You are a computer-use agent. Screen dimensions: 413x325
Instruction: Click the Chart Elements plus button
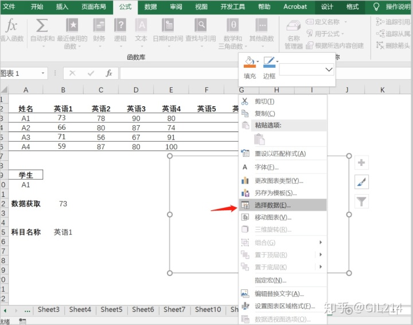click(361, 162)
